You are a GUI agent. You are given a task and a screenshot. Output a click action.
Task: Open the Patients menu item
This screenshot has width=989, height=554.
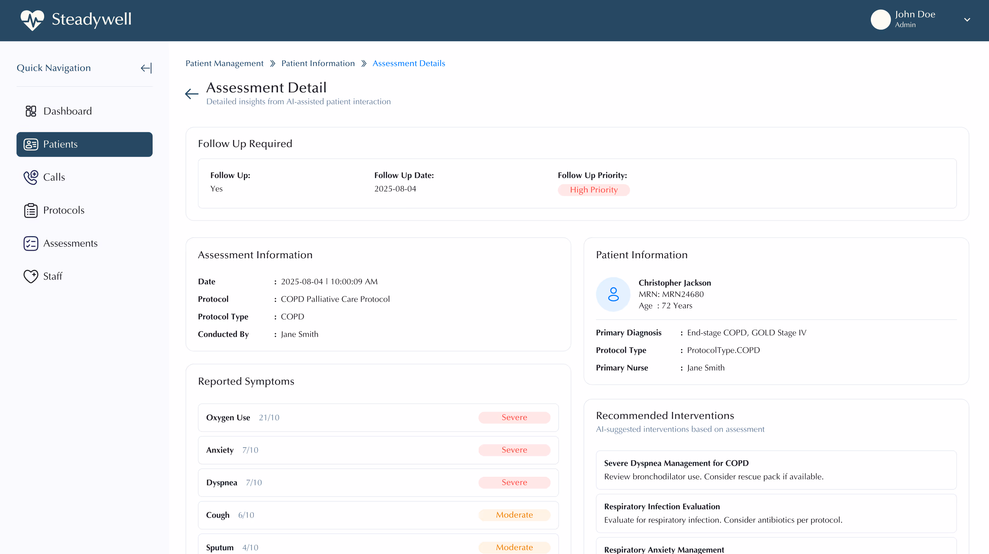point(85,145)
